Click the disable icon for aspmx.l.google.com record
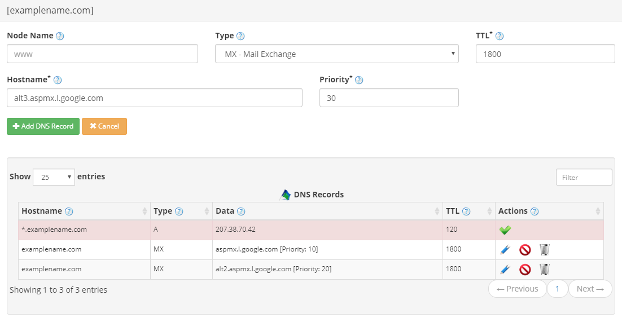 click(525, 250)
